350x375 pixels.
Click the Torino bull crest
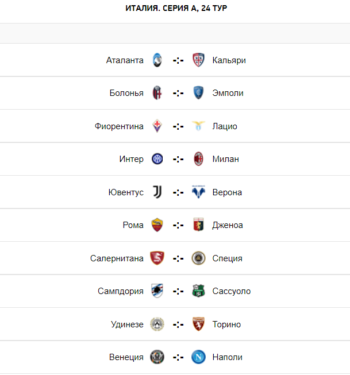coord(198,324)
